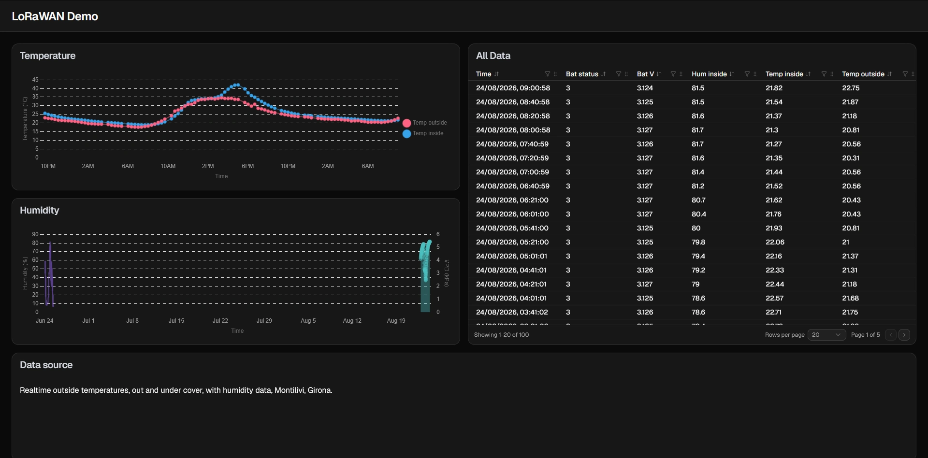Filter the Bat V column

[x=673, y=74]
